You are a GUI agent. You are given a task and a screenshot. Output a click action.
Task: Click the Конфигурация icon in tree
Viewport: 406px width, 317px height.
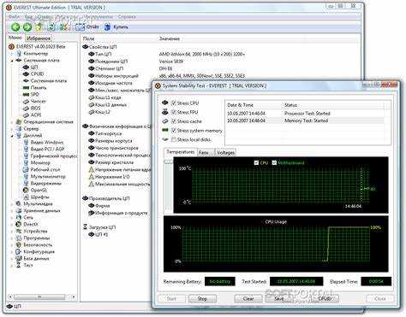click(x=19, y=252)
